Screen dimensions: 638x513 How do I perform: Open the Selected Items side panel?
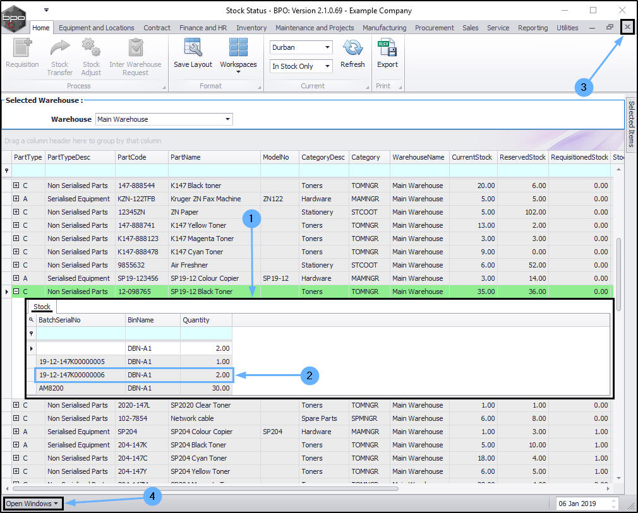[x=630, y=123]
